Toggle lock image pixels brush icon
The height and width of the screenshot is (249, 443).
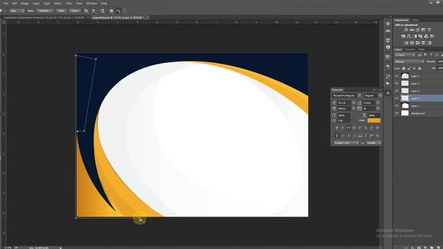tap(409, 68)
